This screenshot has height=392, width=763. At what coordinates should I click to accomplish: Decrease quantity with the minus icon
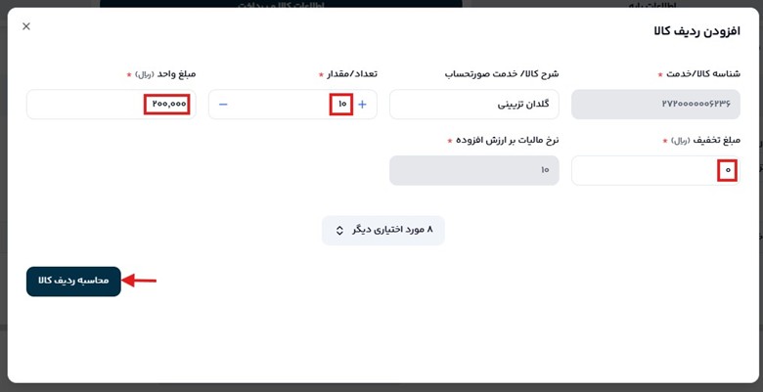click(x=223, y=105)
